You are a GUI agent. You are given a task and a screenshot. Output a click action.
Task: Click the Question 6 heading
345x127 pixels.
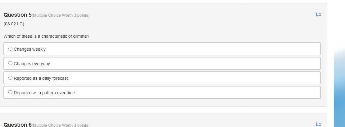click(17, 125)
